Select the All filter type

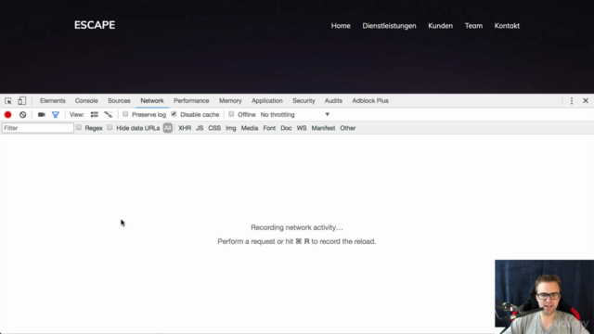tap(167, 128)
